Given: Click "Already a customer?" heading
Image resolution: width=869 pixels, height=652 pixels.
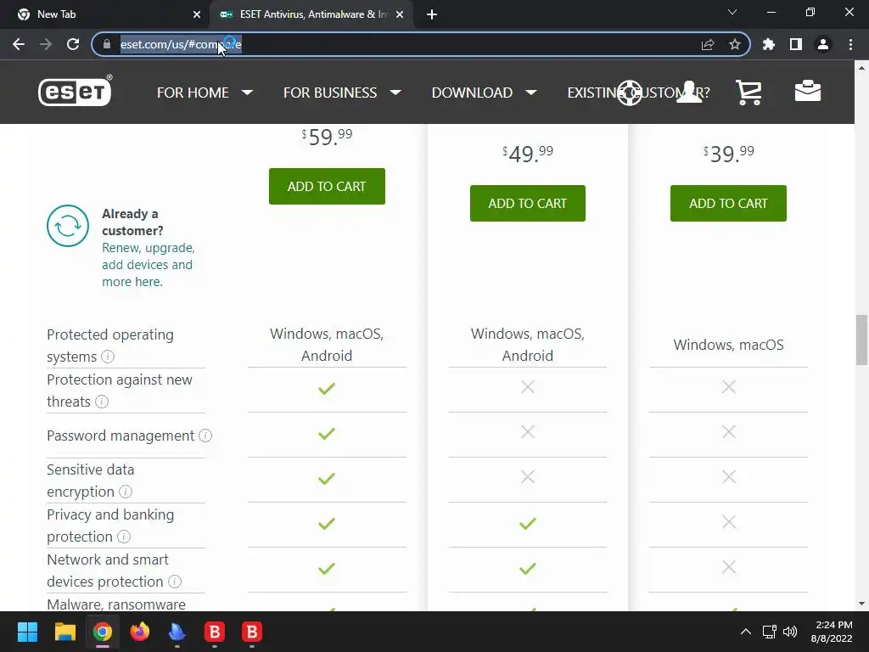Looking at the screenshot, I should pos(132,222).
